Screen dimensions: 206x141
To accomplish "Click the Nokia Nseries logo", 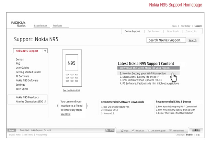I will (19, 24).
